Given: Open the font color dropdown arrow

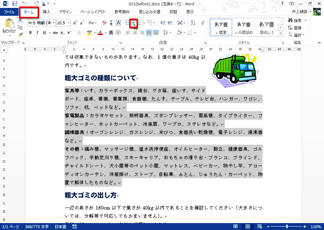Looking at the screenshot, I should tap(105, 33).
